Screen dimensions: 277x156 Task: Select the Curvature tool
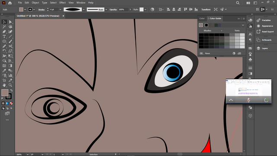(10, 32)
